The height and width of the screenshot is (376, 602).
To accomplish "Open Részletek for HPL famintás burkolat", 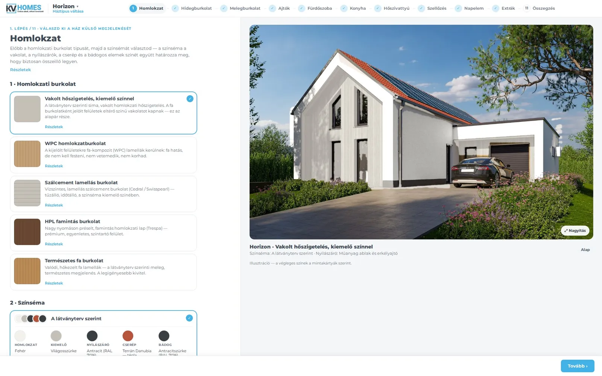I will click(54, 244).
